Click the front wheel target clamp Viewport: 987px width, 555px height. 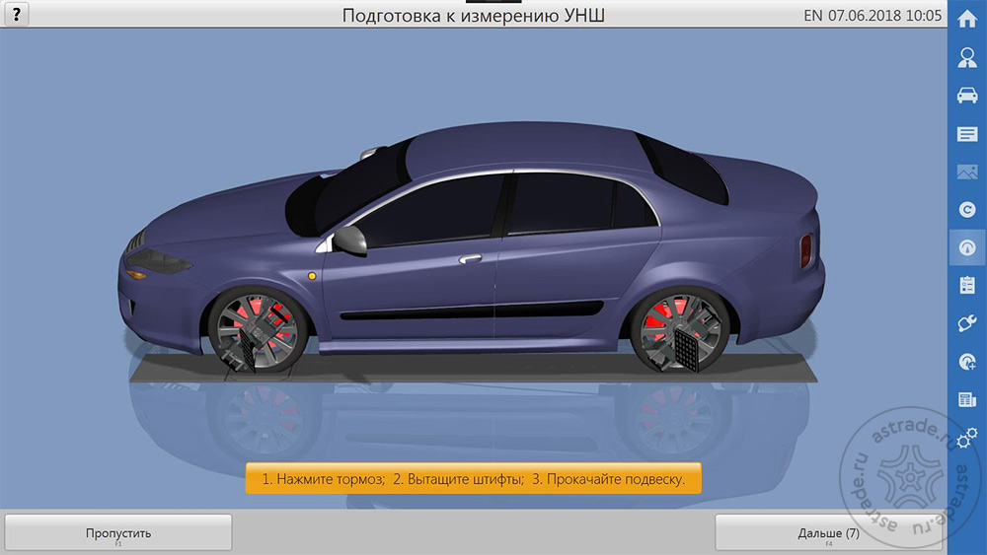[257, 336]
